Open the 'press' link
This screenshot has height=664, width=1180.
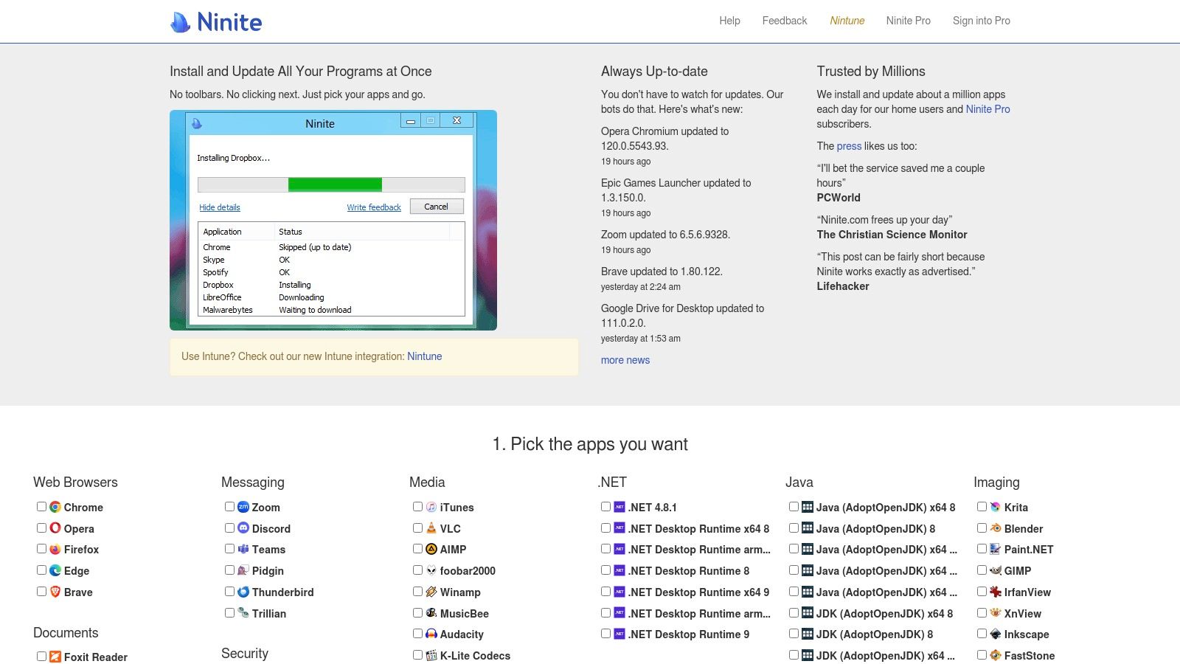[x=849, y=146]
